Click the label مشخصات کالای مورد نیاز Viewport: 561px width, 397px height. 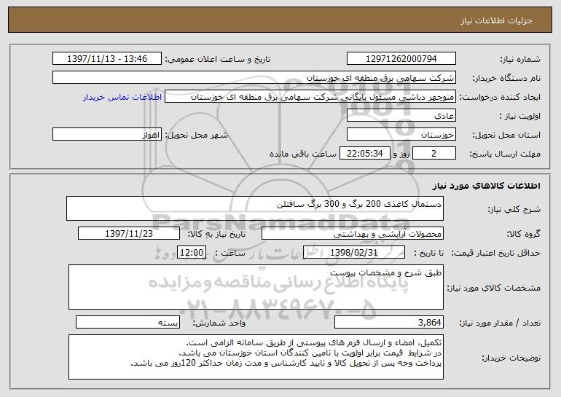coord(494,288)
